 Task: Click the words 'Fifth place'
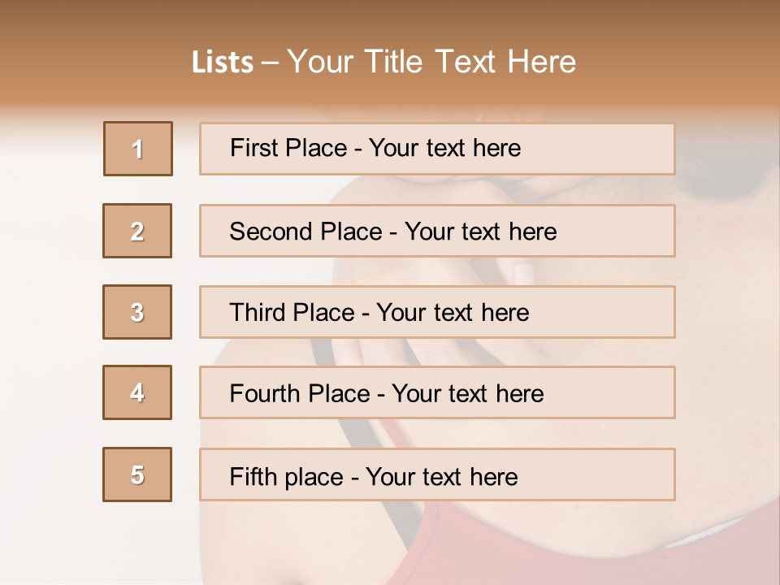(287, 477)
